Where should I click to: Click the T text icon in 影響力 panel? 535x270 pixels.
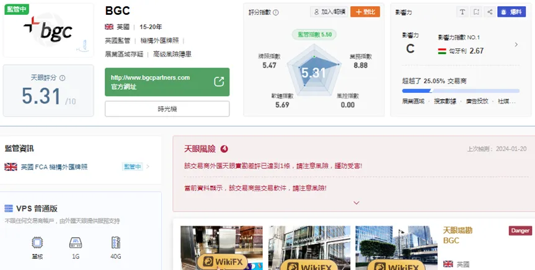pos(462,12)
